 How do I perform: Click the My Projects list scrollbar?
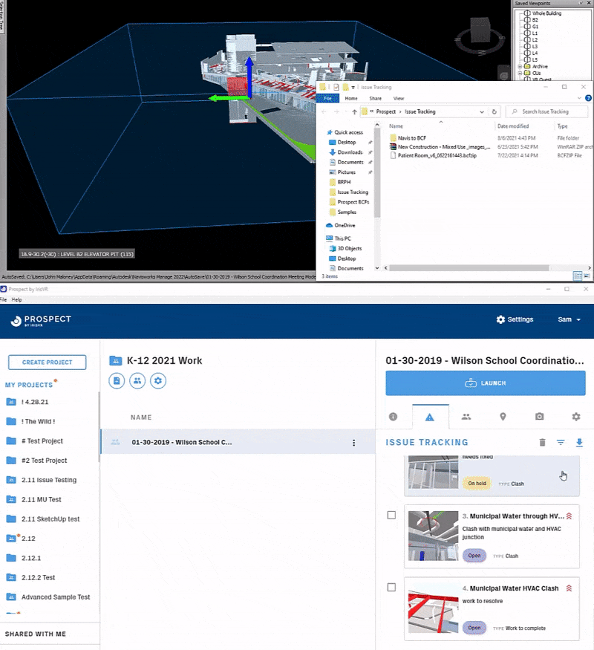click(99, 427)
